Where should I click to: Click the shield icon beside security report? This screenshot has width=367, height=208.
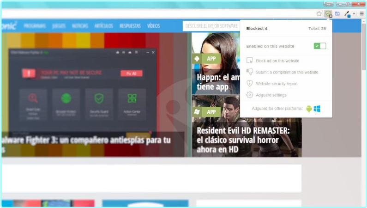click(x=250, y=83)
